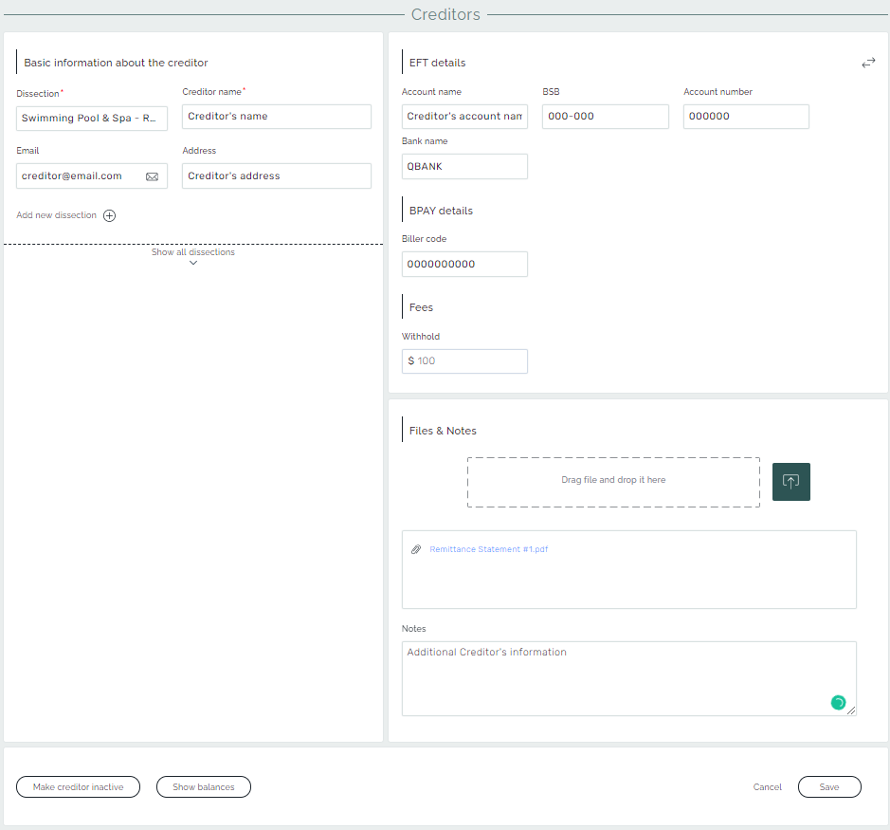Screen dimensions: 890x830
Task: Focus the BSB input field
Action: [x=605, y=117]
